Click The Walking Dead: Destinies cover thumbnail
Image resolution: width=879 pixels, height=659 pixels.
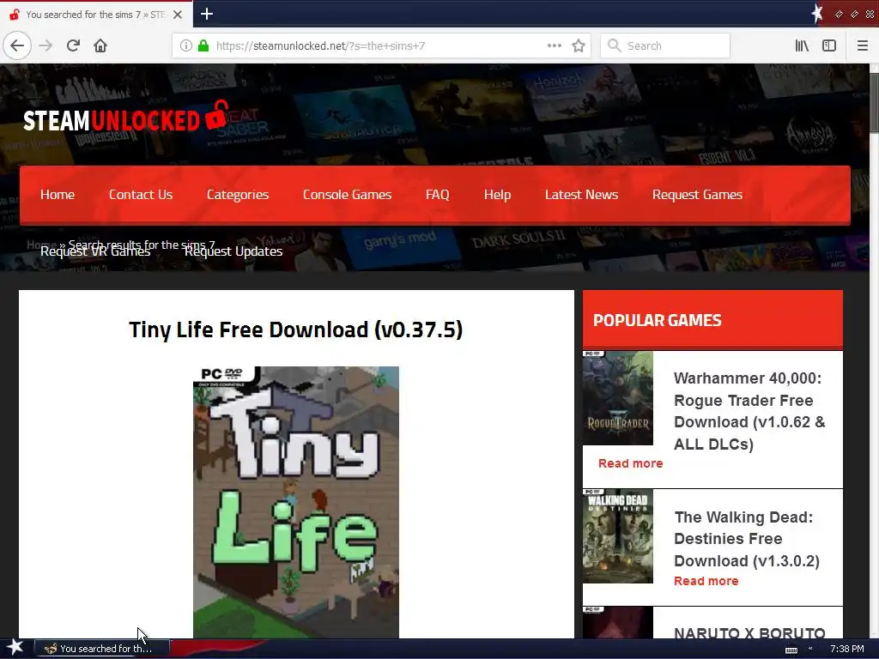pyautogui.click(x=618, y=536)
